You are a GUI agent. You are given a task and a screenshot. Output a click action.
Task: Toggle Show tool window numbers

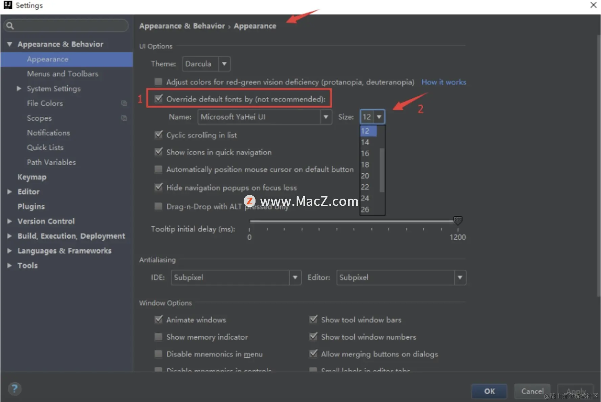[313, 337]
